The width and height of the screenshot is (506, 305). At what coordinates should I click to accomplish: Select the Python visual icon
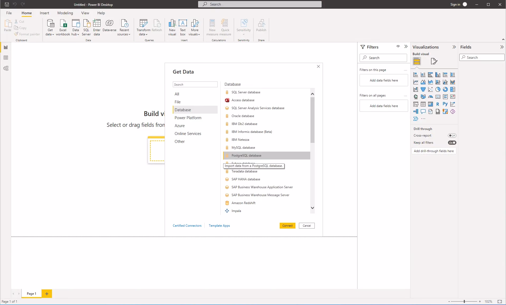[x=445, y=104]
